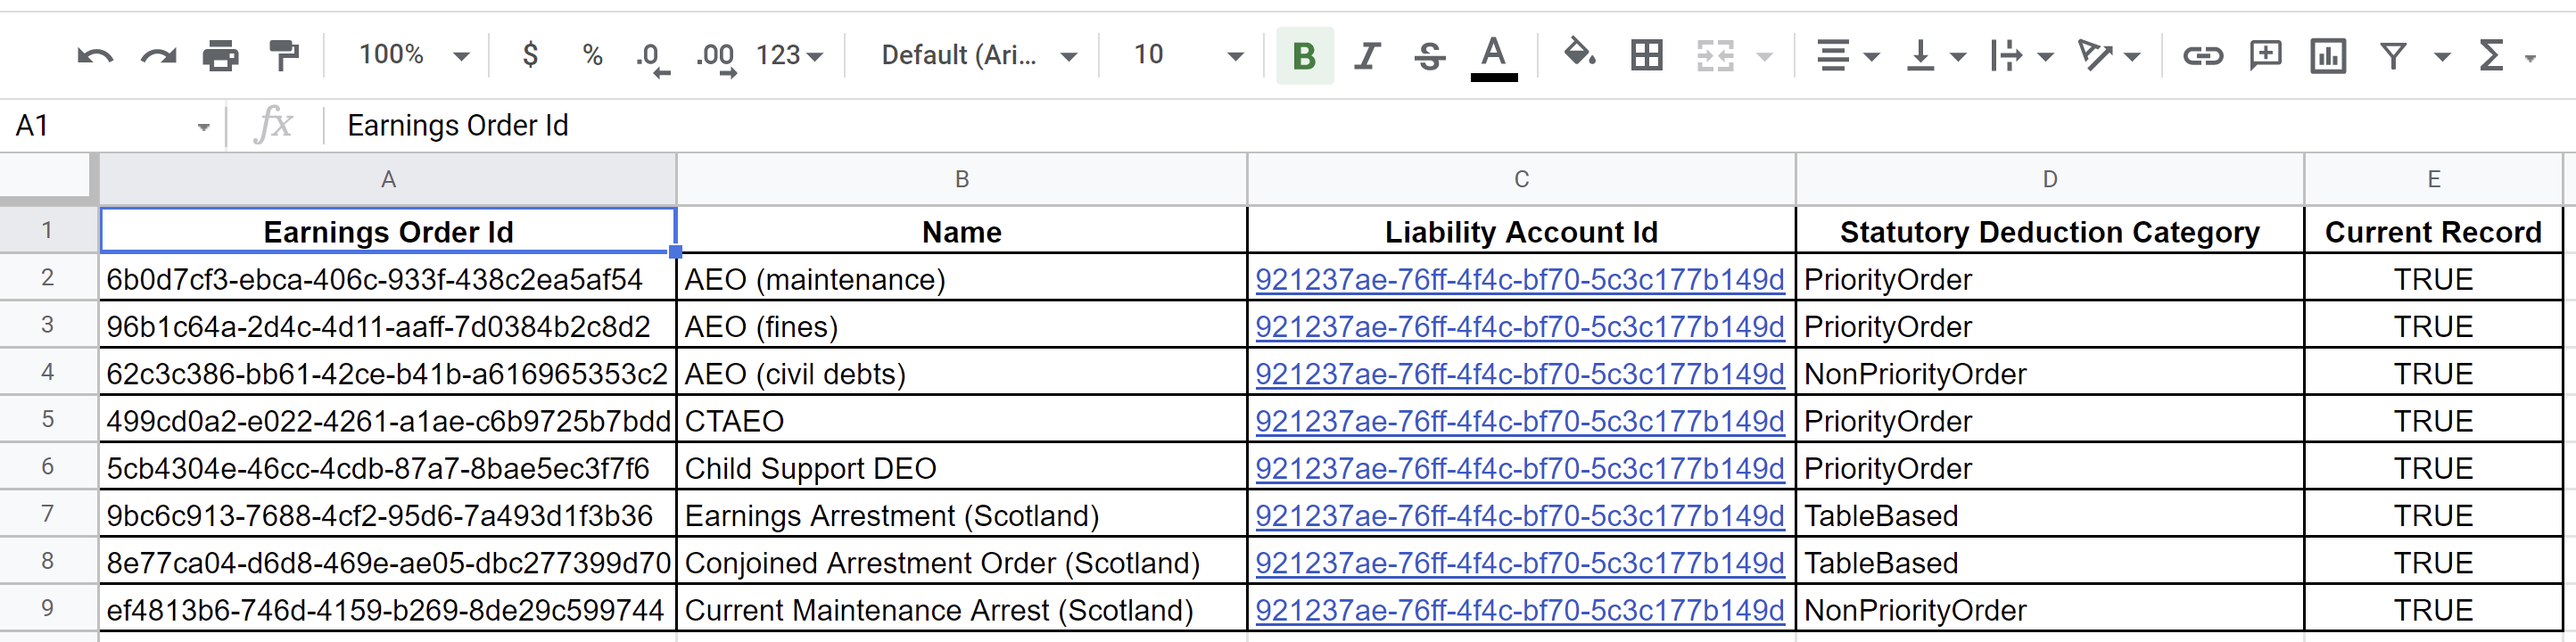Toggle Strikethrough formatting
Screen dimensions: 2576x642
click(x=1430, y=56)
